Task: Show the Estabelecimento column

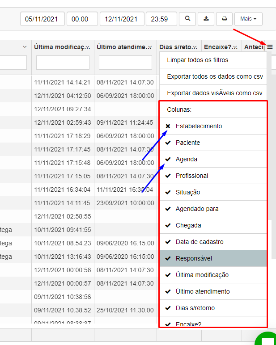Action: tap(213, 126)
